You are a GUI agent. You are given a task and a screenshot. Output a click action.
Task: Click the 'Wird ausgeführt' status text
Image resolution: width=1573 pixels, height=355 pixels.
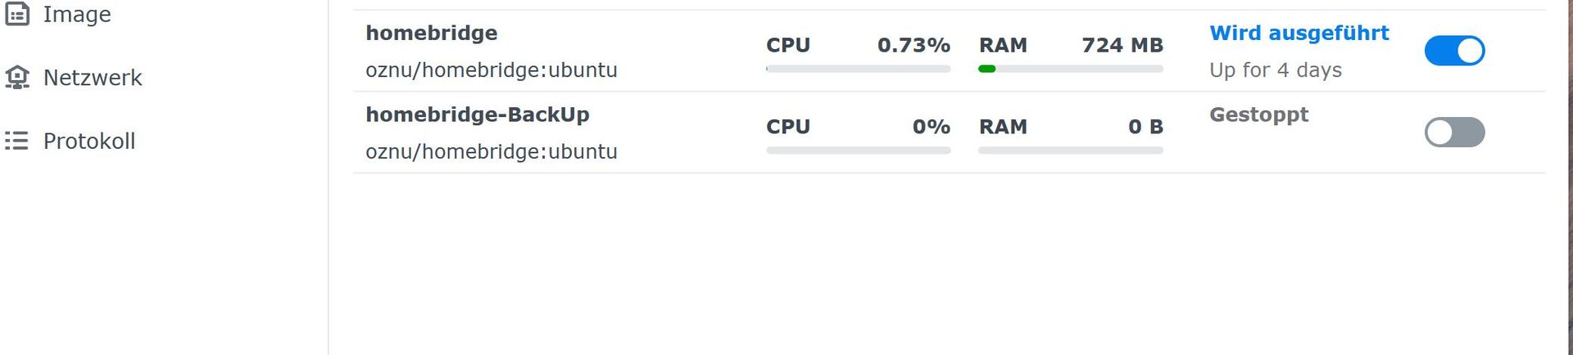pos(1299,33)
